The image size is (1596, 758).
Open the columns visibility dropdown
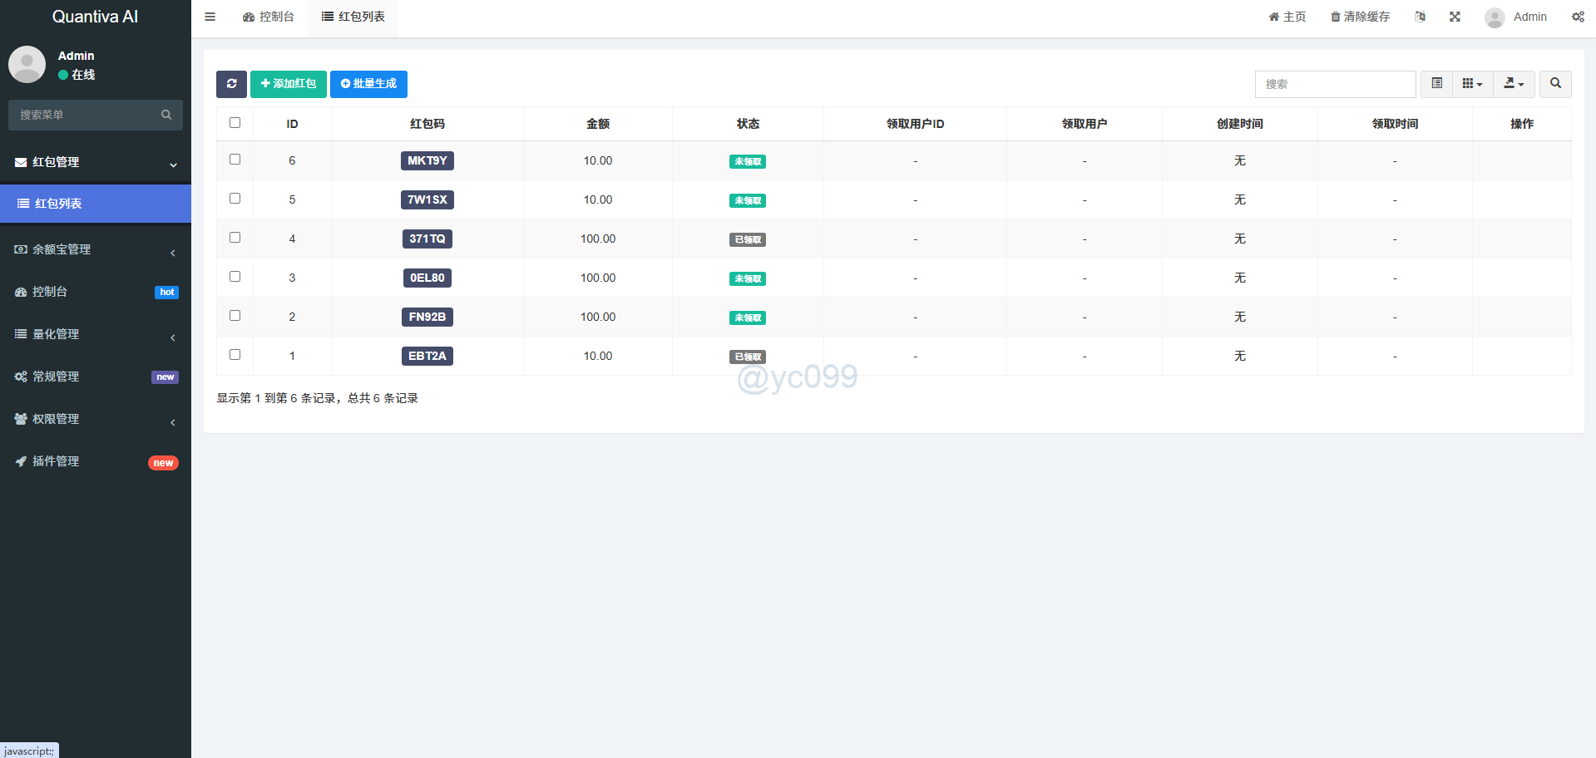[1472, 84]
